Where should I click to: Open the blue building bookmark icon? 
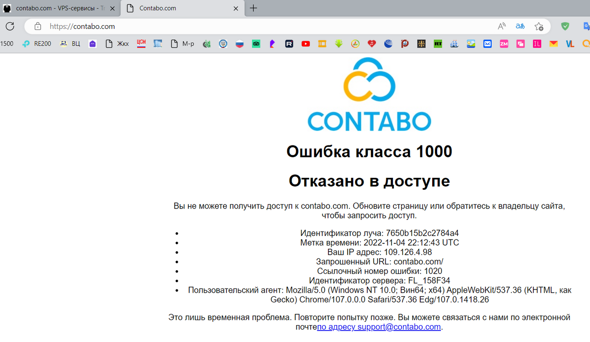(x=158, y=44)
